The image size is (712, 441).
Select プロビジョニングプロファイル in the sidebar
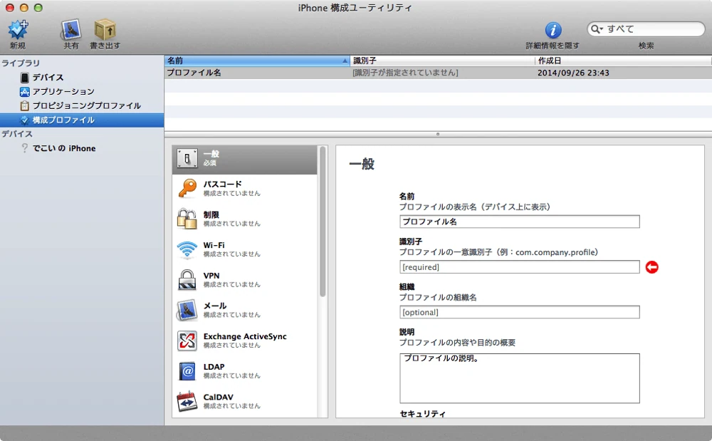pyautogui.click(x=87, y=106)
